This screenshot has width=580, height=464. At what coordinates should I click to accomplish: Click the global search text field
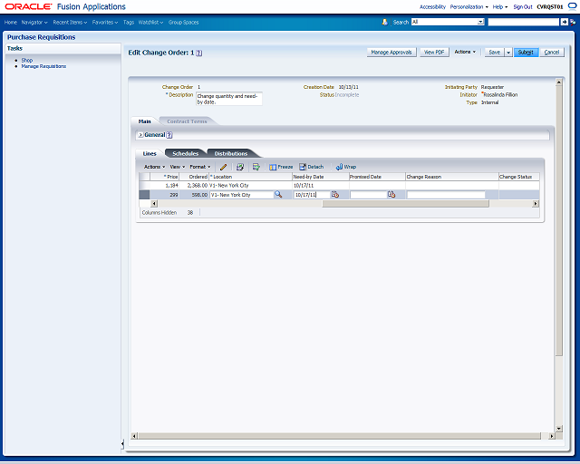[524, 22]
